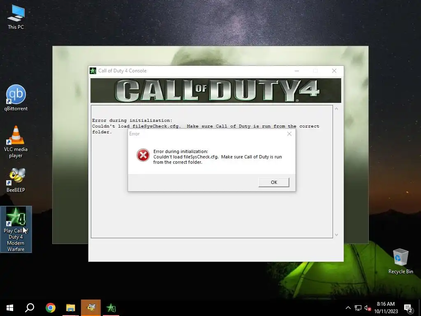Click the 'Error' dialog title text
Screen dimensions: 421x316
point(134,134)
